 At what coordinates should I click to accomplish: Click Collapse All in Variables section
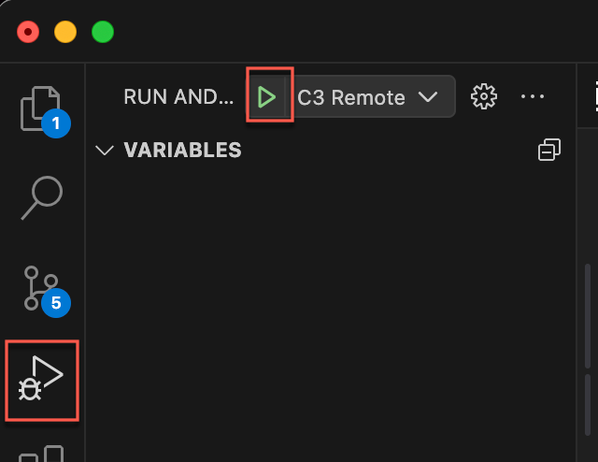pyautogui.click(x=548, y=150)
